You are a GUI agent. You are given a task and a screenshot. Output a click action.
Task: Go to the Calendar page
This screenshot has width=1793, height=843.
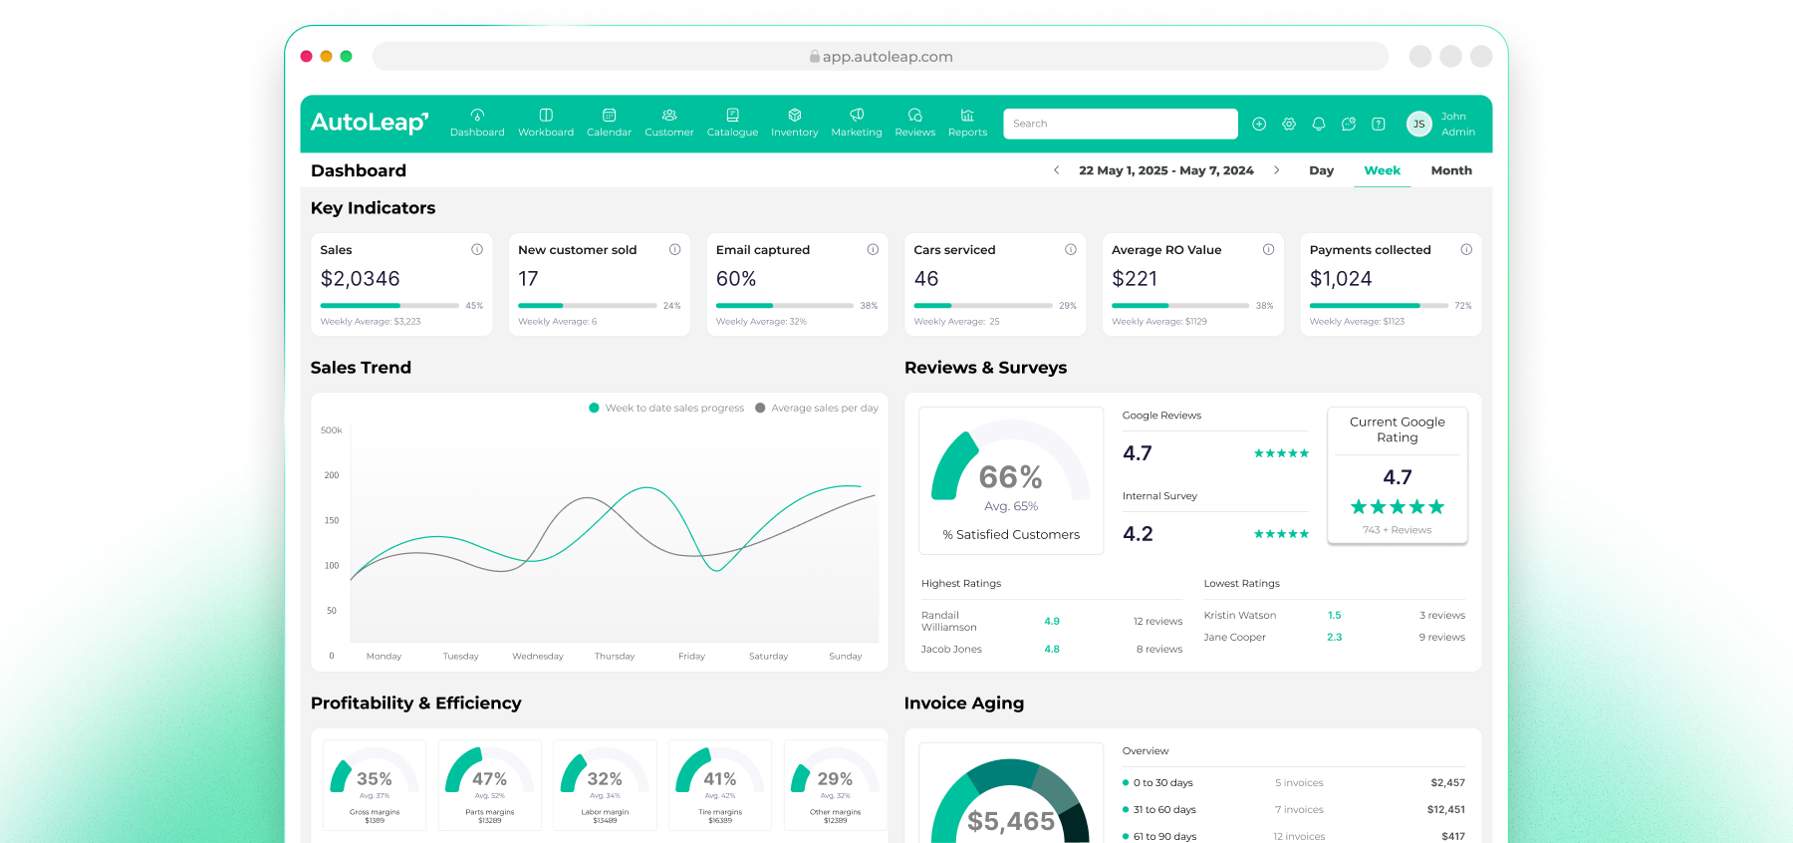pos(609,123)
